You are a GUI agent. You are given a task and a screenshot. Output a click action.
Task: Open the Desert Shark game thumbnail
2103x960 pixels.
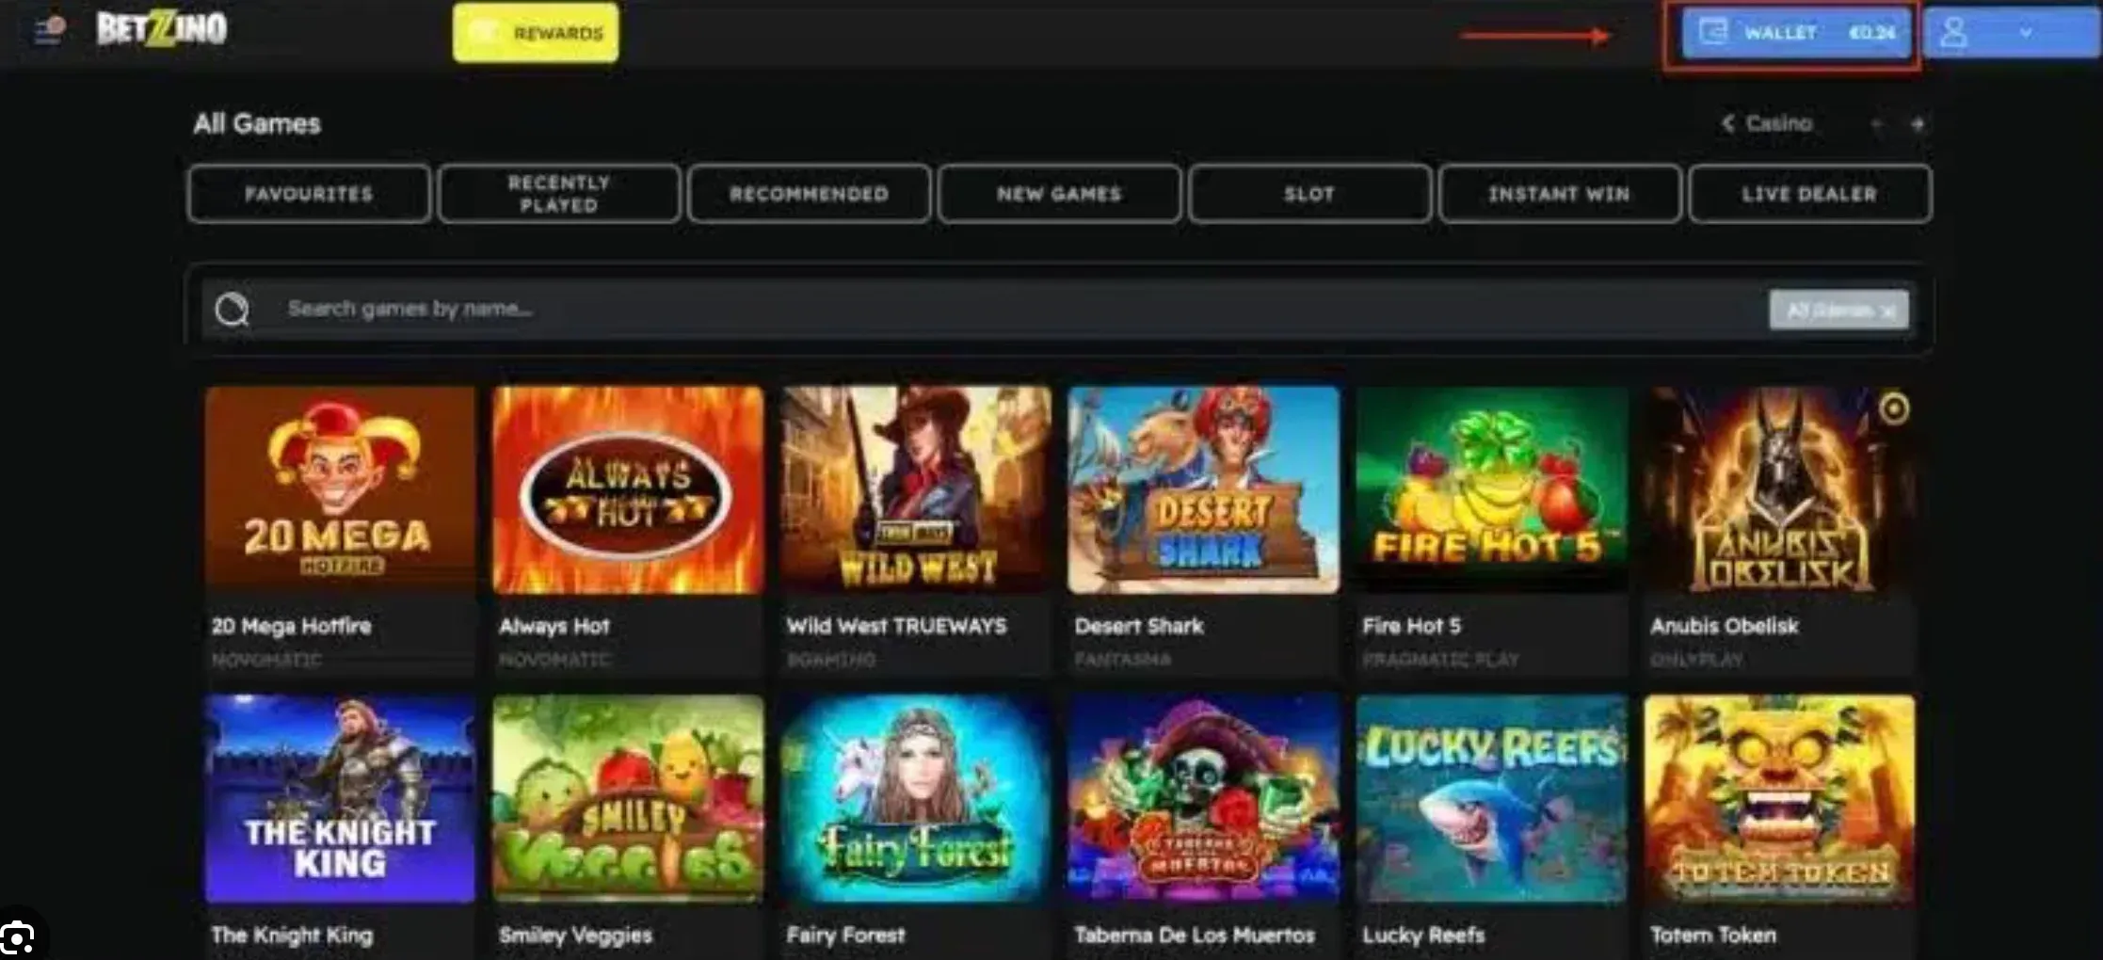click(x=1203, y=490)
